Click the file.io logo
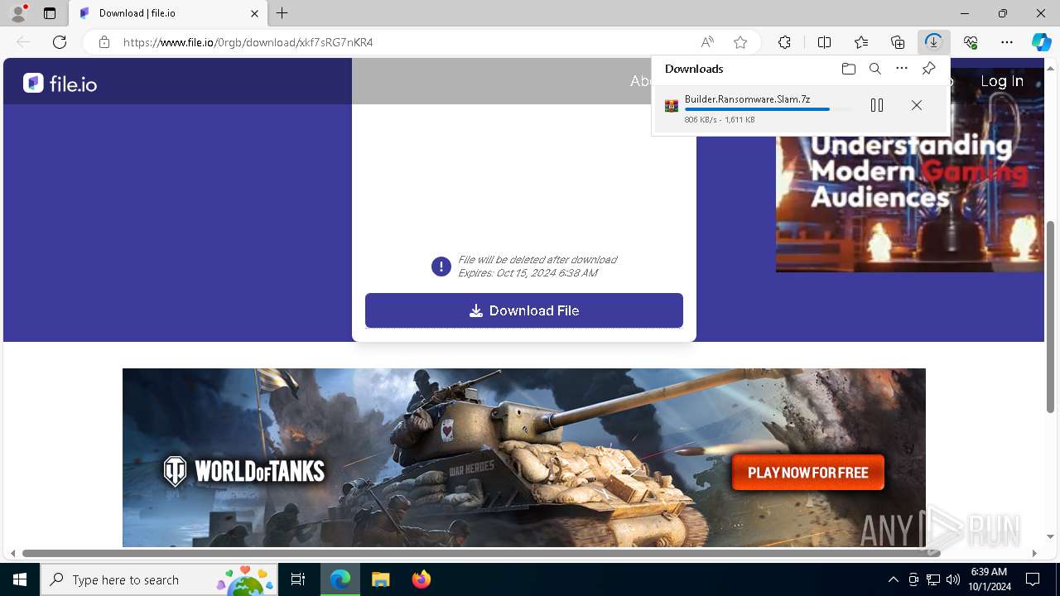Viewport: 1060px width, 596px height. (60, 83)
